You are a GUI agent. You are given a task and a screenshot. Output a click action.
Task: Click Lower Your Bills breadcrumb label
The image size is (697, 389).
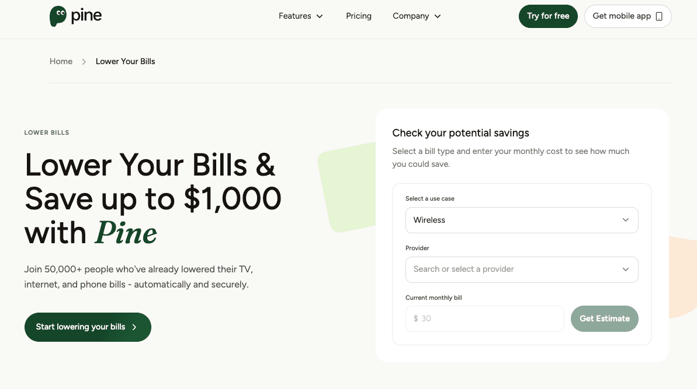[125, 61]
